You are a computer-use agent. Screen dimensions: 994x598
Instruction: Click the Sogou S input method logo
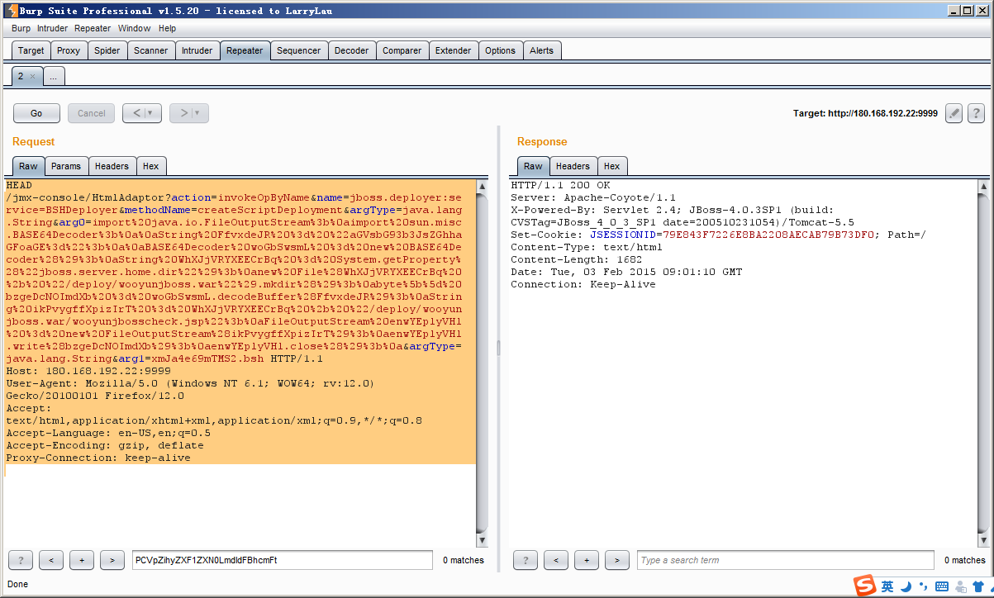[865, 586]
